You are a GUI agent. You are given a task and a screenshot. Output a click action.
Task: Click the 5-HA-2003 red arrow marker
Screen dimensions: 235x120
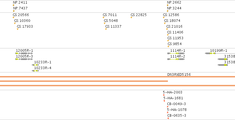click(x=164, y=95)
